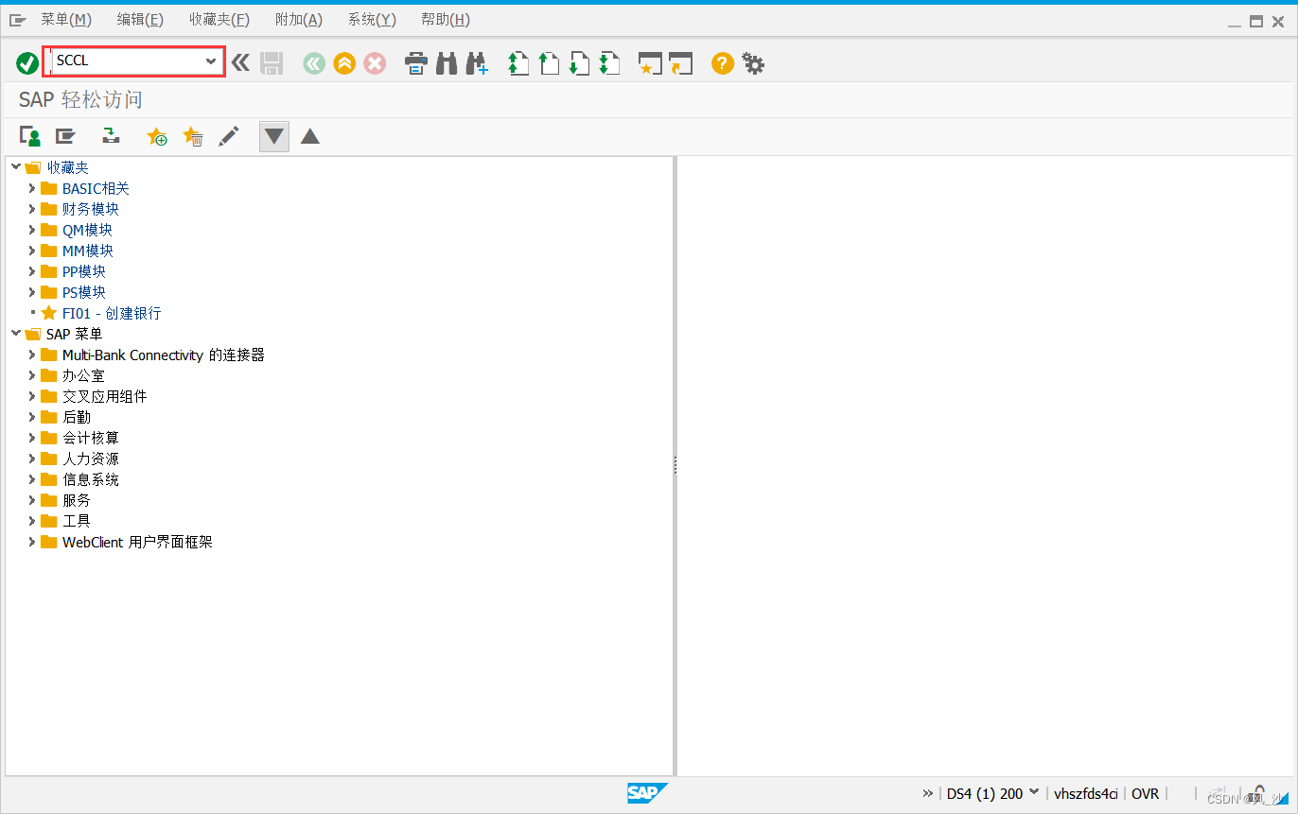Move favorite down with the down-triangle button

click(274, 136)
